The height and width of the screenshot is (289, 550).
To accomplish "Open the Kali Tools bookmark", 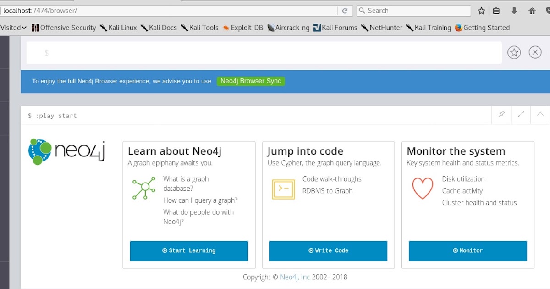I will tap(199, 28).
